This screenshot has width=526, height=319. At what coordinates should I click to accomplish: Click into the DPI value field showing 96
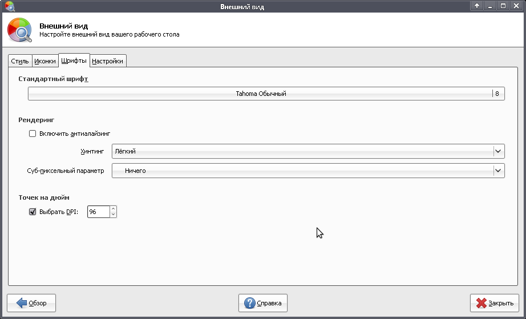tap(98, 212)
